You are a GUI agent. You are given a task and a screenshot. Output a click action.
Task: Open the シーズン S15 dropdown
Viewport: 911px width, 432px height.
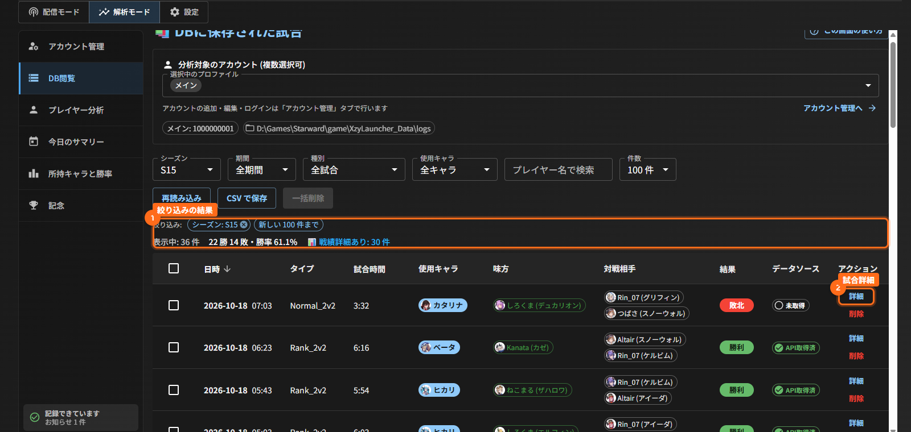click(187, 169)
